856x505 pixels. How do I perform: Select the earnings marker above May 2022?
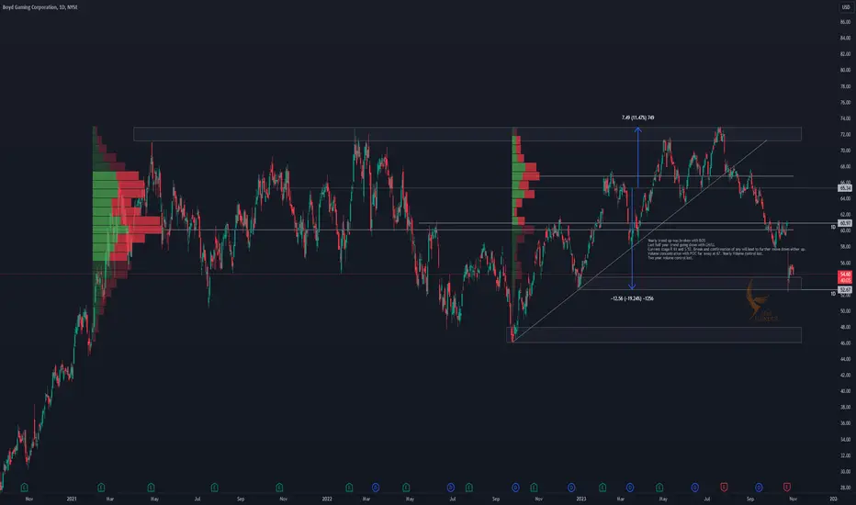[x=406, y=487]
